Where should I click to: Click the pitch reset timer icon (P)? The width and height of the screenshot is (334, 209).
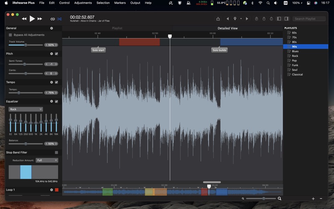coord(256,19)
